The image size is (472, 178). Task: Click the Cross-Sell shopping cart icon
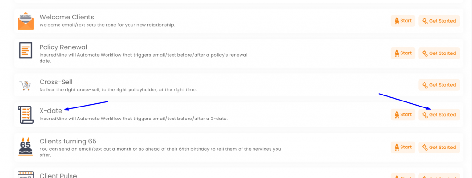(x=25, y=85)
